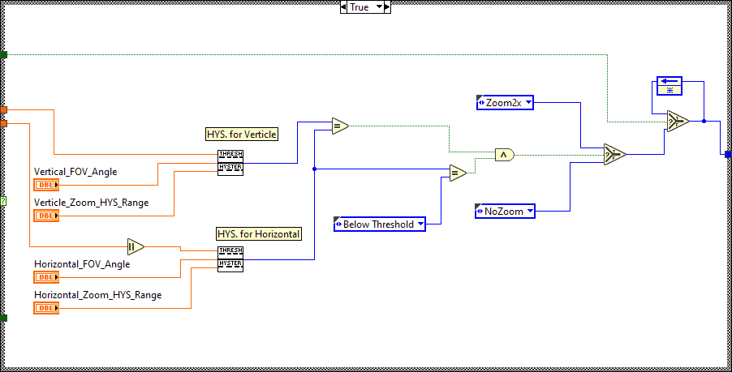
Task: Select the lower Equal comparison node
Action: [x=458, y=173]
